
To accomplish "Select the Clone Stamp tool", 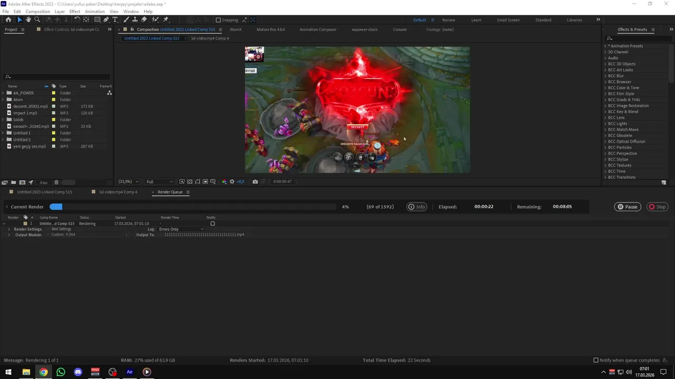I will pyautogui.click(x=135, y=19).
